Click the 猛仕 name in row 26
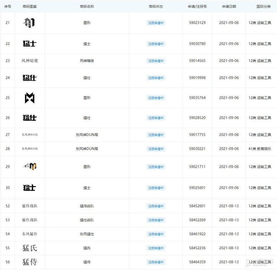This screenshot has height=270, width=277. coord(87,118)
